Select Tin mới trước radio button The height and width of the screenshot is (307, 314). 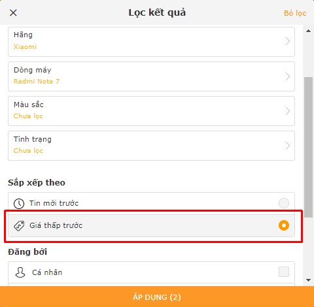284,203
